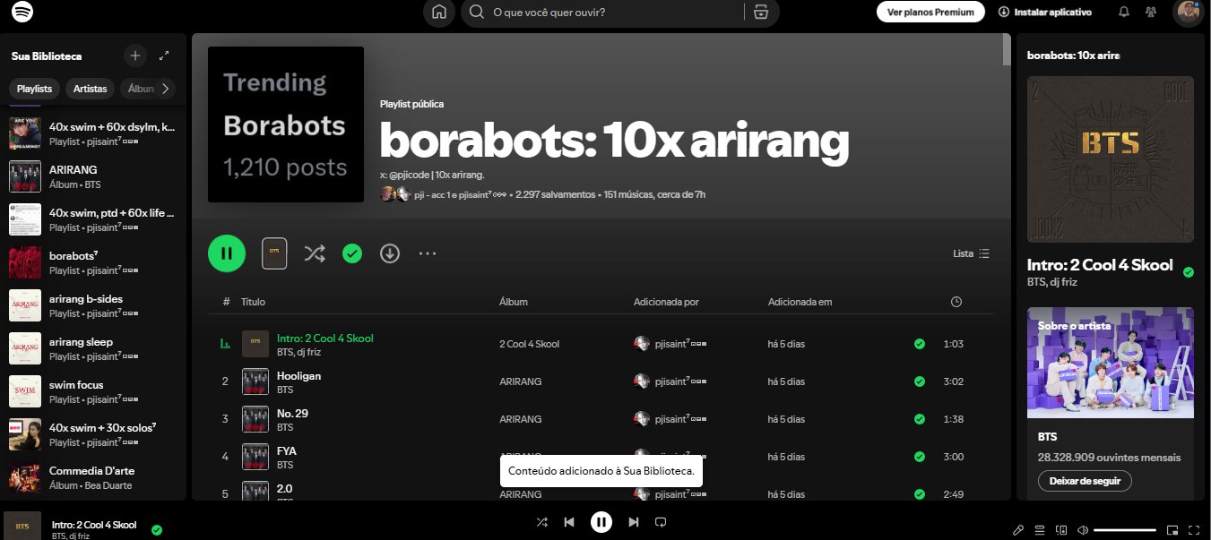Open the Sobre o artista BTS card

tap(1111, 404)
